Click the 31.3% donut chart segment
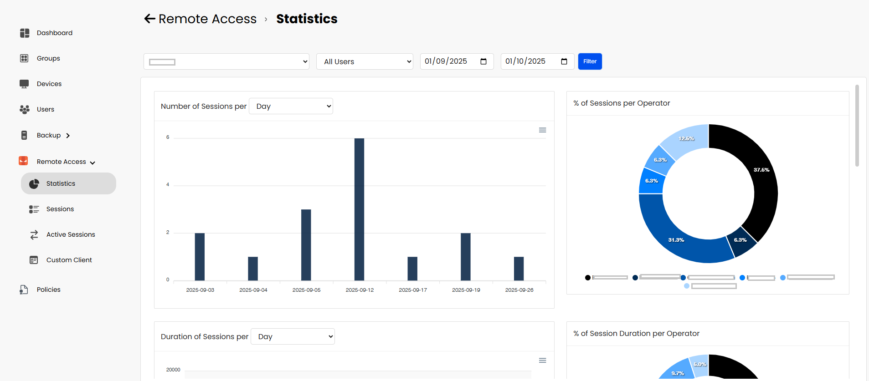Image resolution: width=869 pixels, height=381 pixels. (676, 240)
